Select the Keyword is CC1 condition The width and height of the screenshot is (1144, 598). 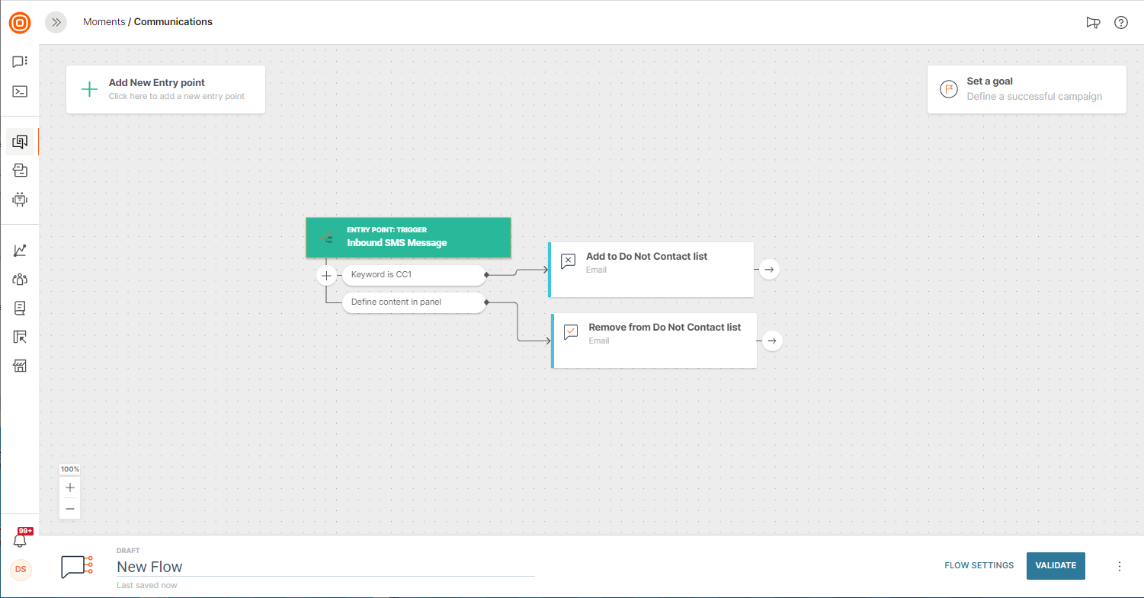click(x=413, y=274)
